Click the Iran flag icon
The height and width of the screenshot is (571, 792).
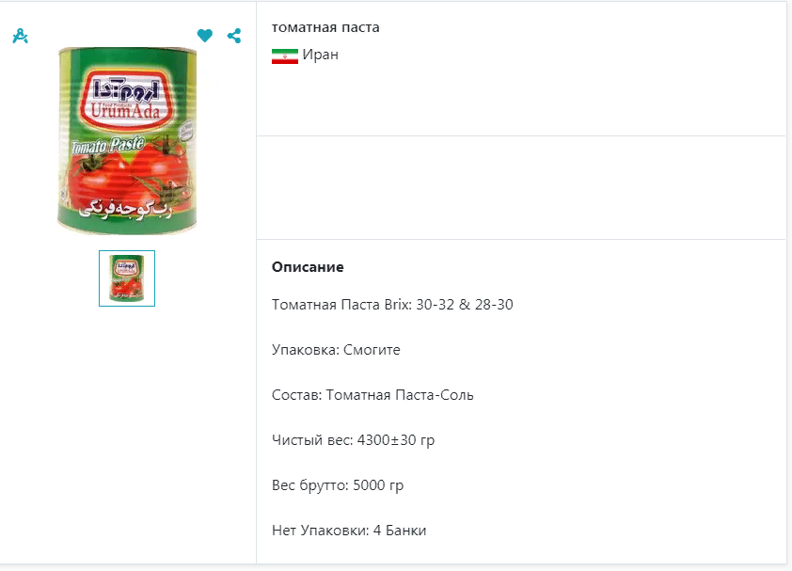pyautogui.click(x=284, y=56)
